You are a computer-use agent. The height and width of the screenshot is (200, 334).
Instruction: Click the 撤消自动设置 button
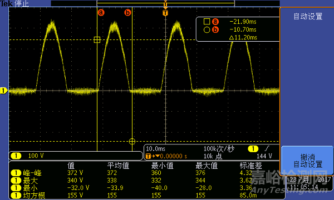click(x=307, y=161)
